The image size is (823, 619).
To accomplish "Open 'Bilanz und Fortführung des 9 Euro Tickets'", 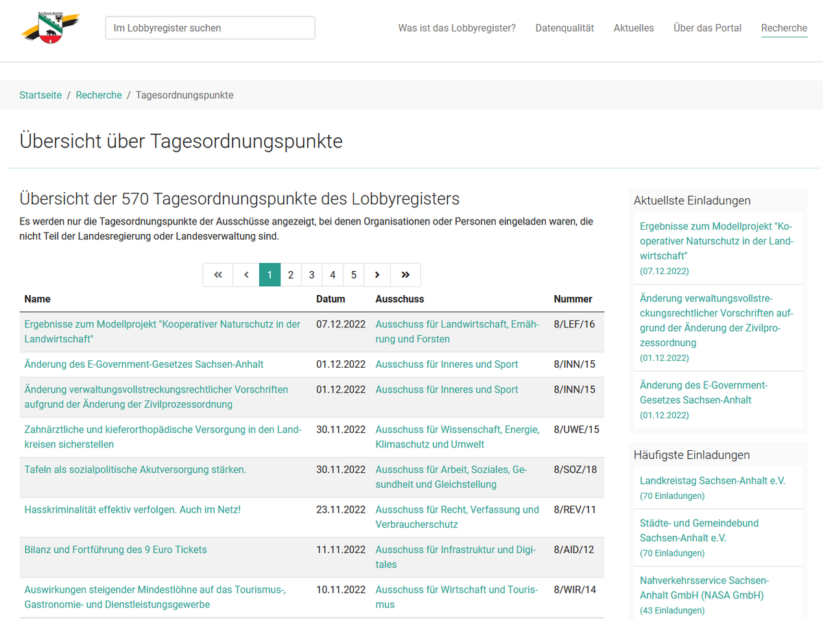I will pos(115,549).
